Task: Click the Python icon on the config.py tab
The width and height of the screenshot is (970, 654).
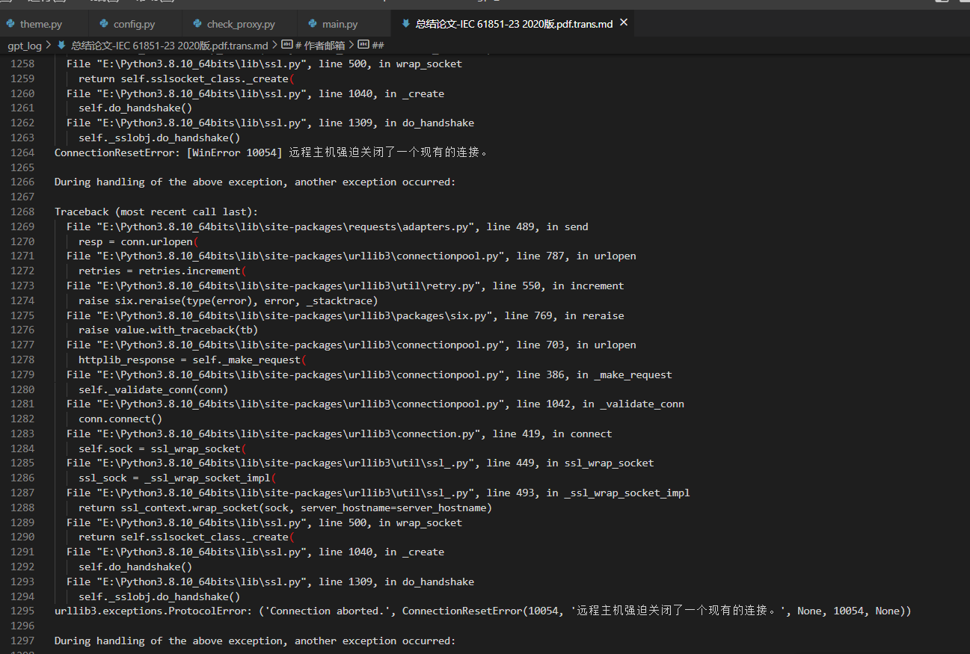Action: pyautogui.click(x=104, y=25)
